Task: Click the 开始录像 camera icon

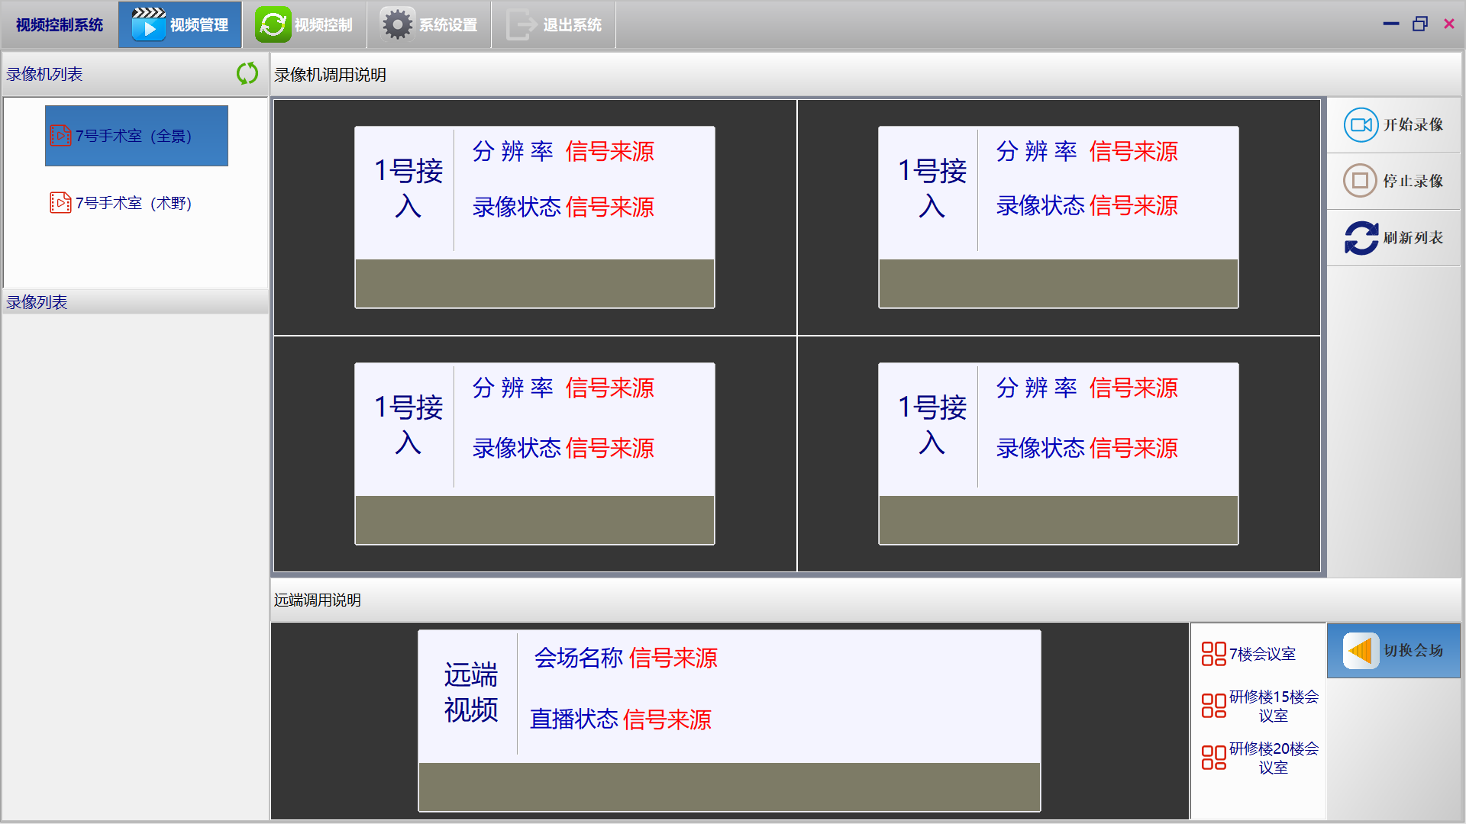Action: coord(1361,125)
